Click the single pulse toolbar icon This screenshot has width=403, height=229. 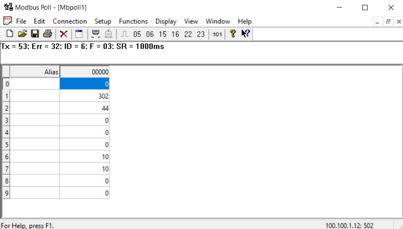click(x=124, y=34)
